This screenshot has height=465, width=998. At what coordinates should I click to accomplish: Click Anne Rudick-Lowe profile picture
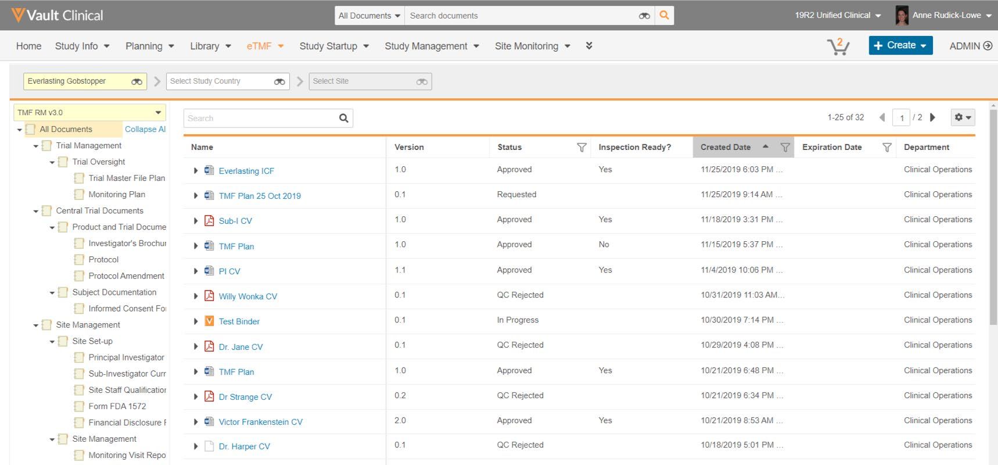pos(902,15)
